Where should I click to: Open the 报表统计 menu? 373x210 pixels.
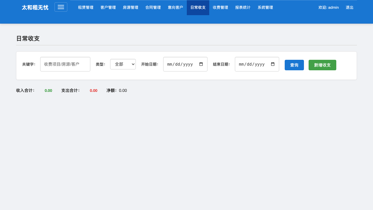coord(243,8)
